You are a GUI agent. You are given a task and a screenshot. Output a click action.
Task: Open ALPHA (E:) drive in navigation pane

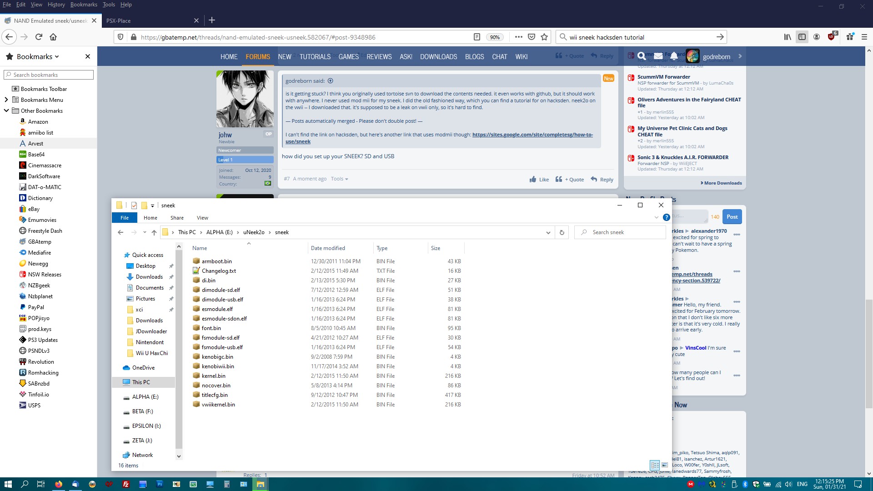pyautogui.click(x=145, y=397)
